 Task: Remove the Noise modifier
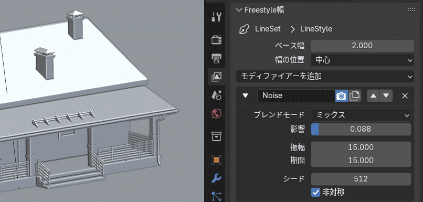(405, 95)
